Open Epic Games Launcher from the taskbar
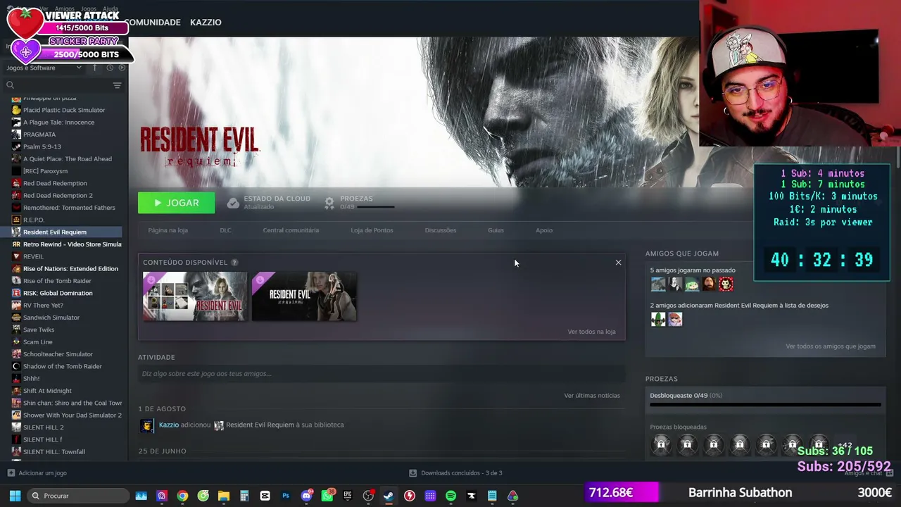This screenshot has height=507, width=901. pos(348,496)
